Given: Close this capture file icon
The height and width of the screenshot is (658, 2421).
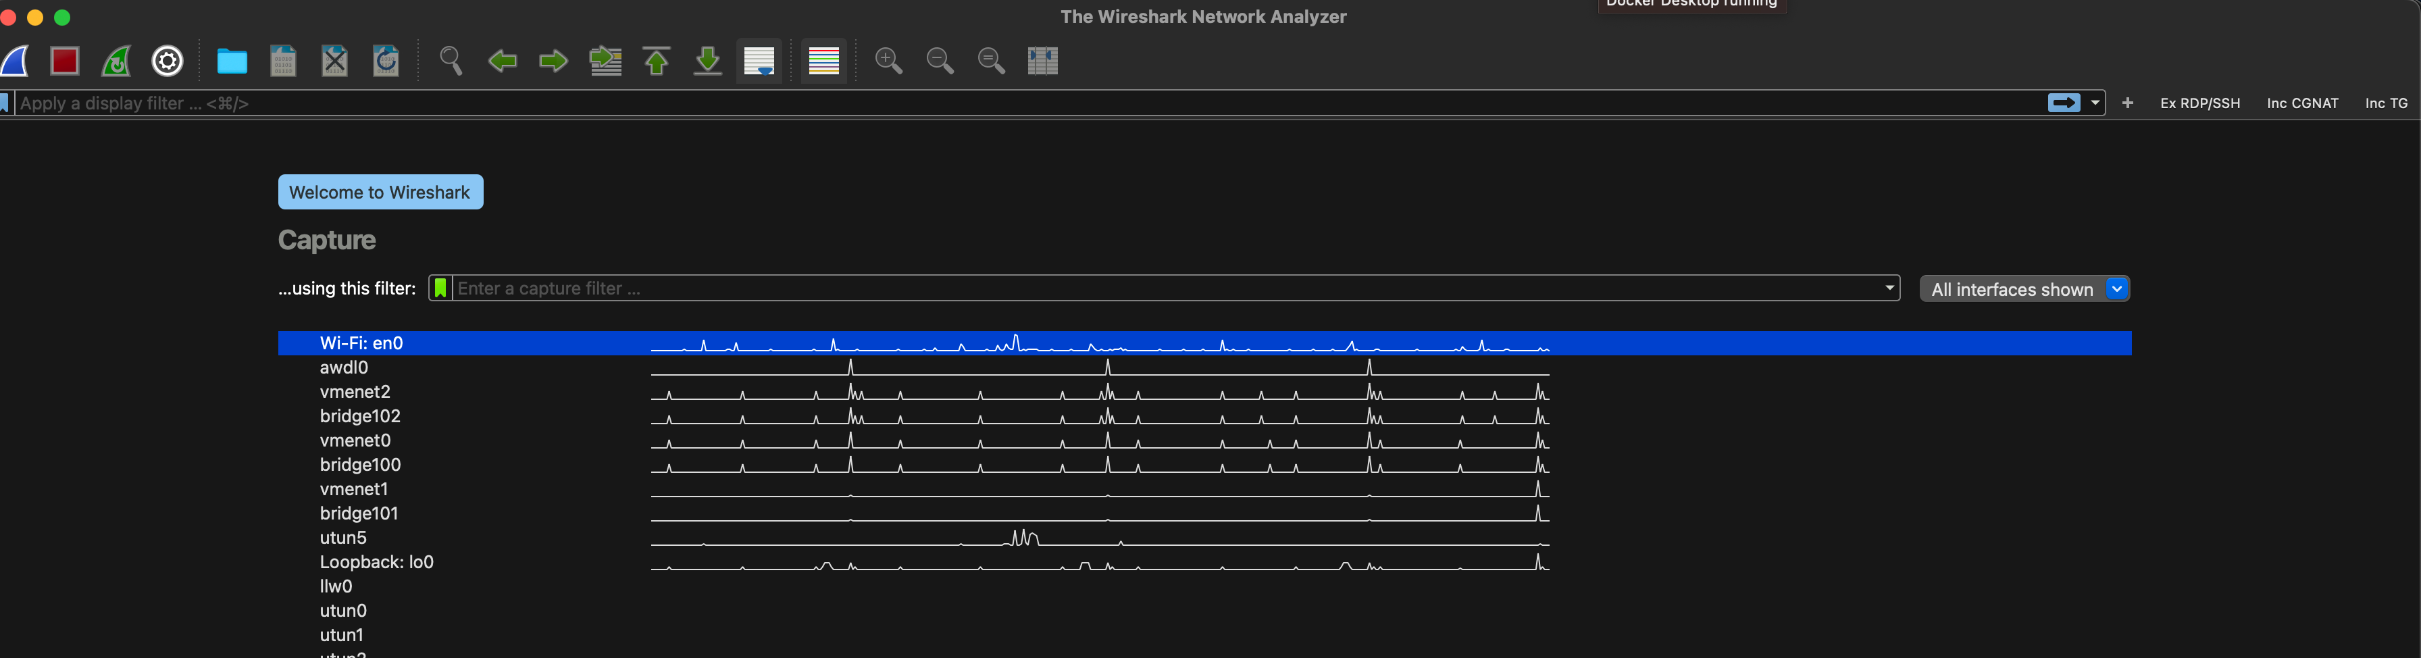Looking at the screenshot, I should click(334, 61).
